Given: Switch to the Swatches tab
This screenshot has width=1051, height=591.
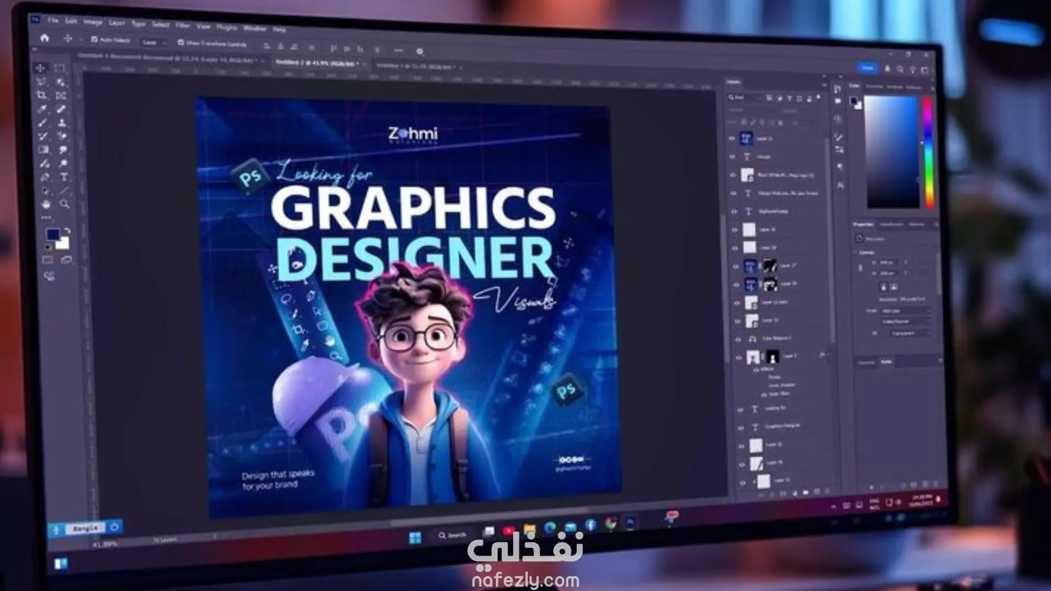Looking at the screenshot, I should tap(874, 86).
